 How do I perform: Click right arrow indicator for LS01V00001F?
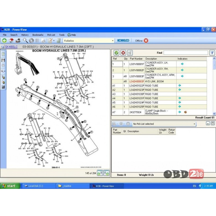point(182,64)
